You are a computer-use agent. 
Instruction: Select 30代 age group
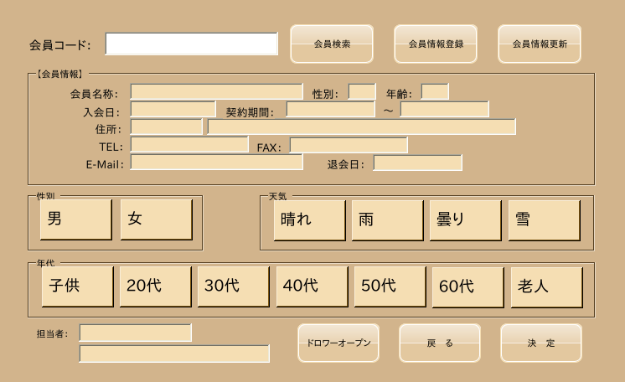234,286
